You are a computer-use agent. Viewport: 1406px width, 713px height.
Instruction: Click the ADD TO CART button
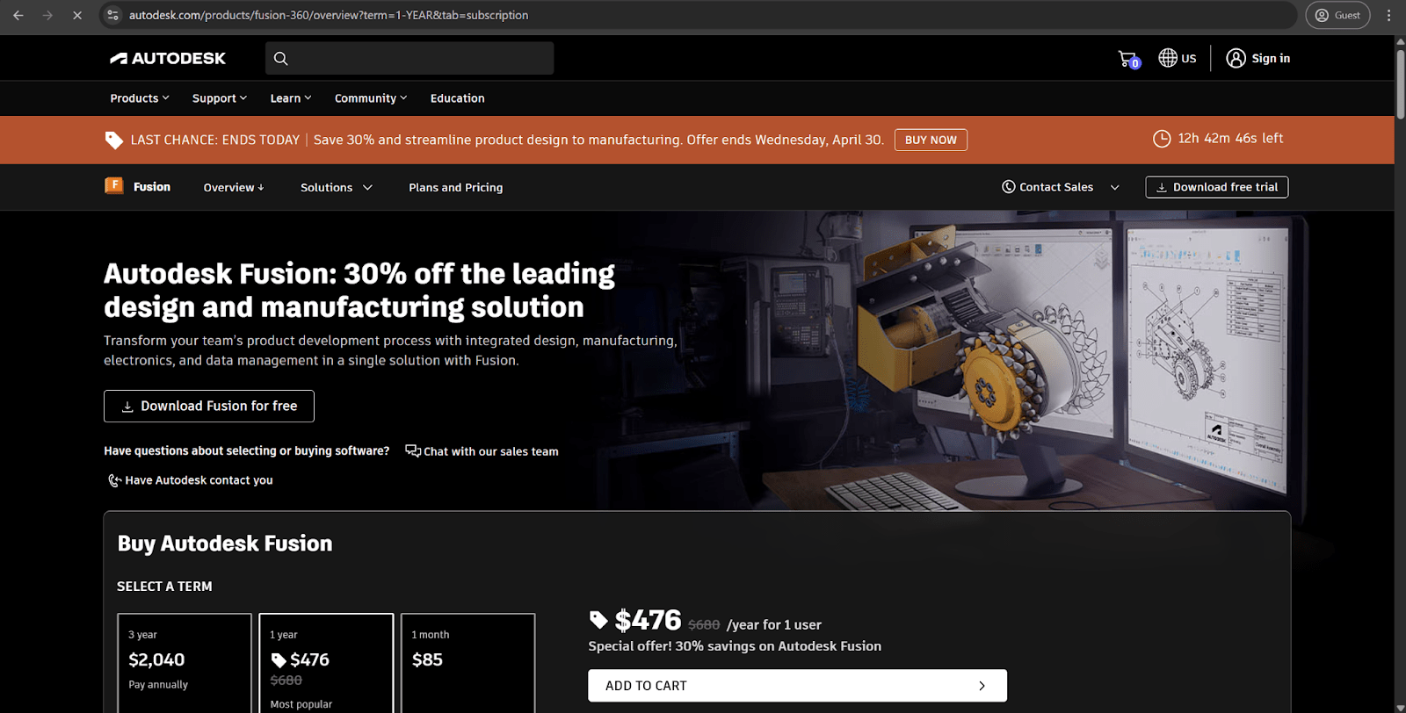point(797,686)
